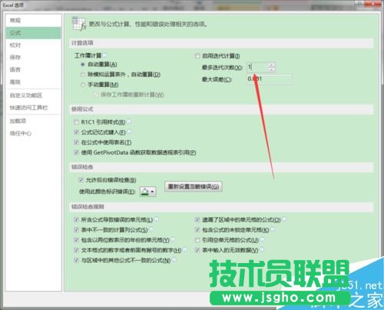Toggle 所含公式导致错误的单元格(L) rule
384x310 pixels.
click(x=76, y=220)
